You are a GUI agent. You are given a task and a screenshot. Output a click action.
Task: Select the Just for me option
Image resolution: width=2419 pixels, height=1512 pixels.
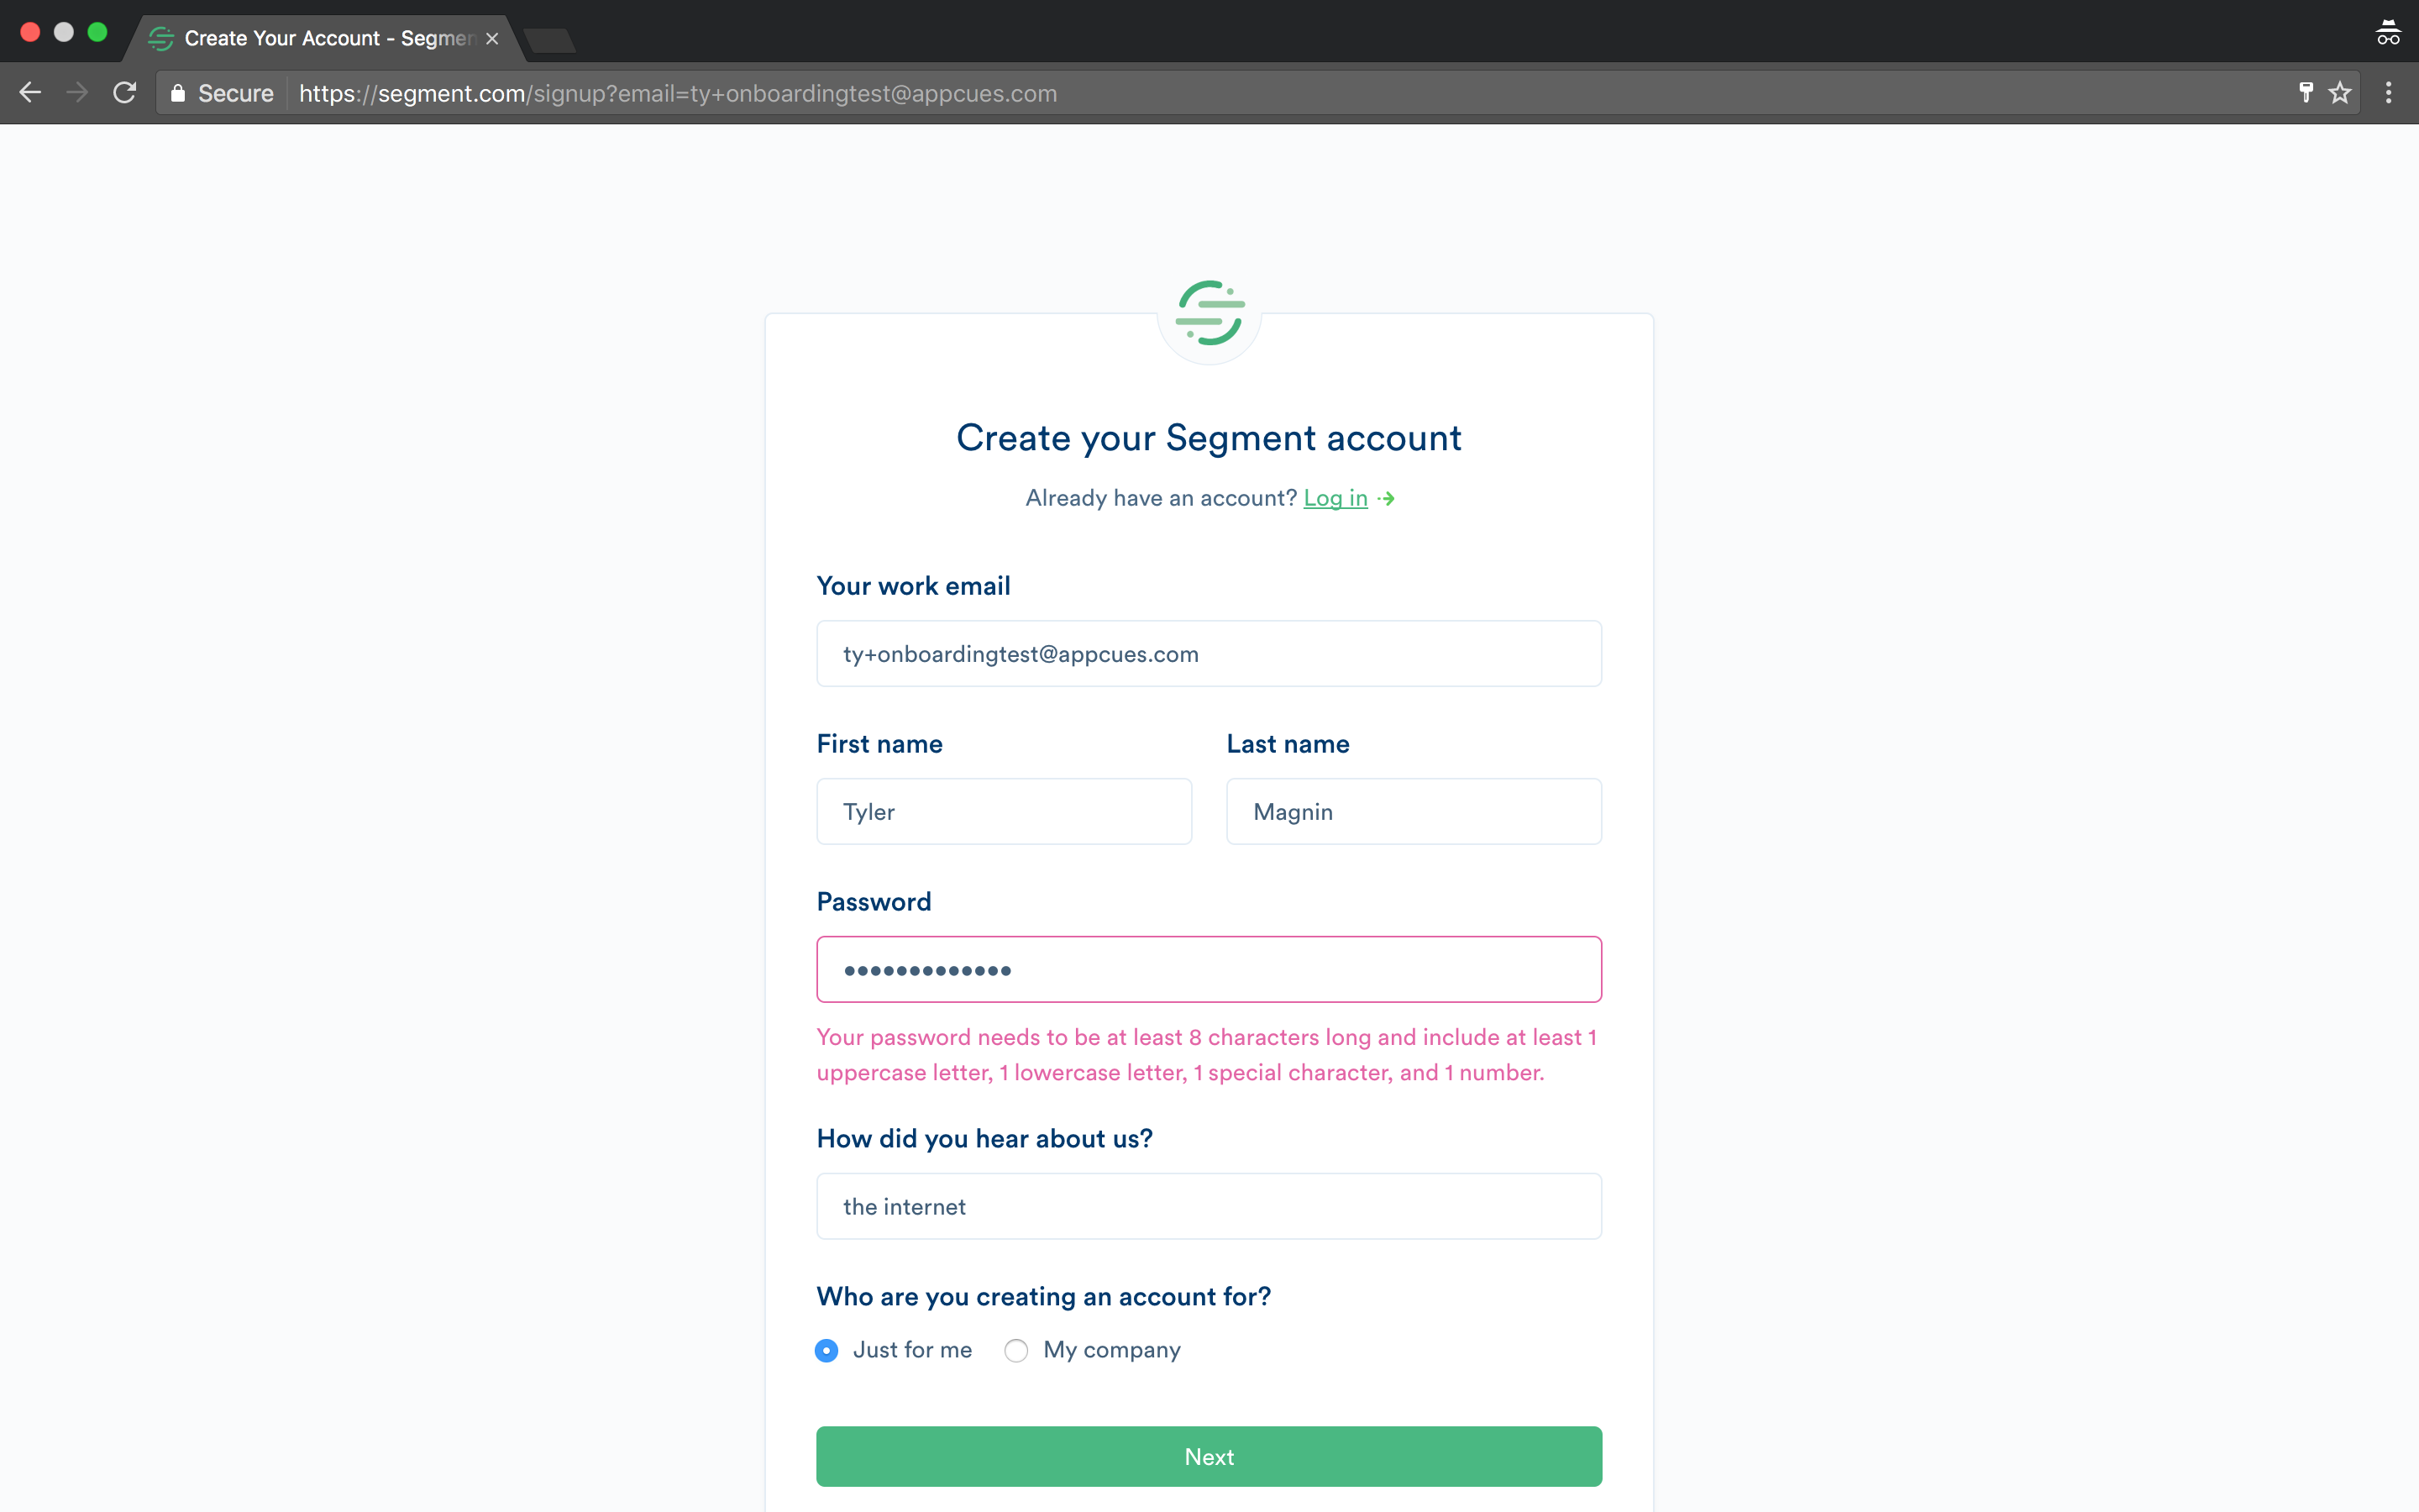coord(826,1350)
